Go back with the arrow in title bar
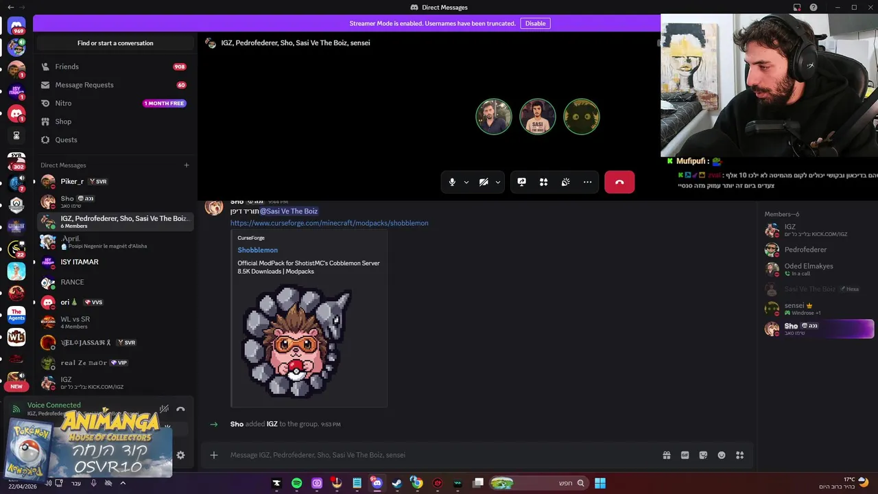Image resolution: width=878 pixels, height=494 pixels. pos(10,8)
